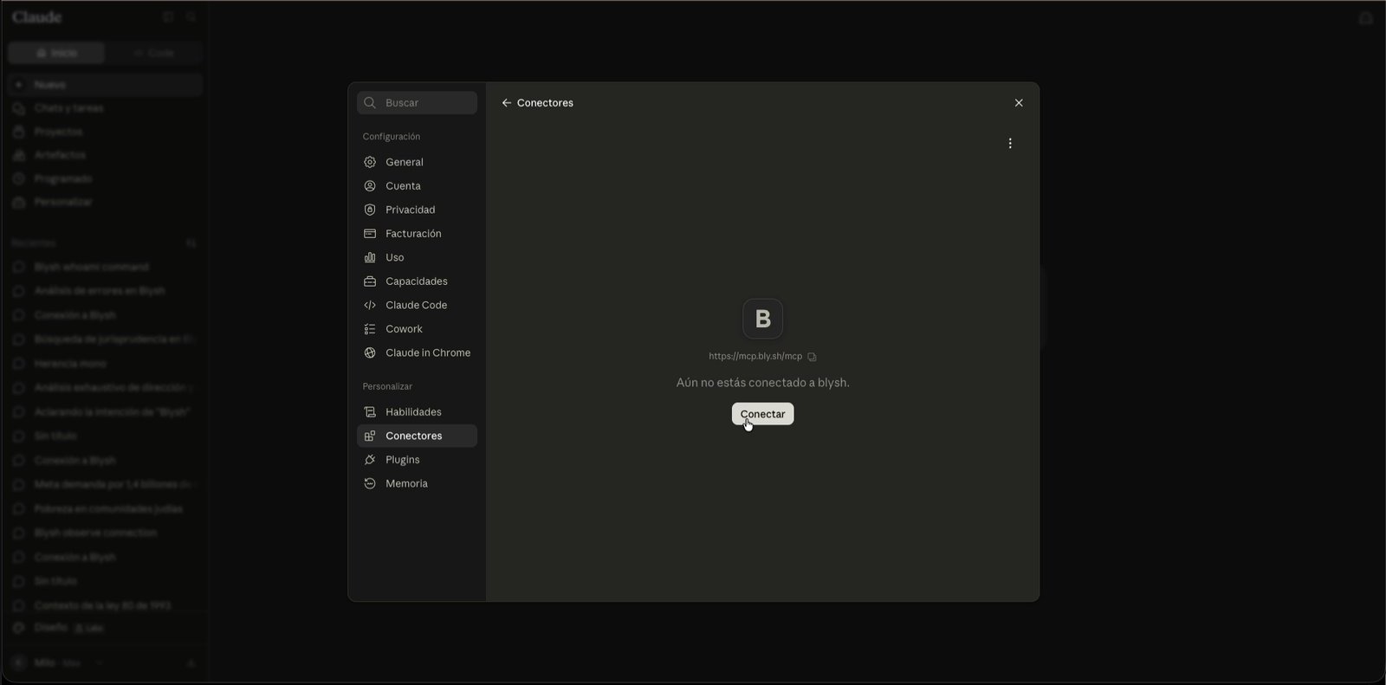The width and height of the screenshot is (1386, 685).
Task: Open Memoria settings
Action: click(417, 483)
